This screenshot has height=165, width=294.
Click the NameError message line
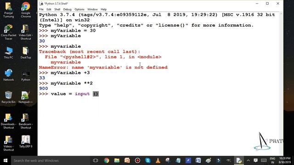[103, 67]
